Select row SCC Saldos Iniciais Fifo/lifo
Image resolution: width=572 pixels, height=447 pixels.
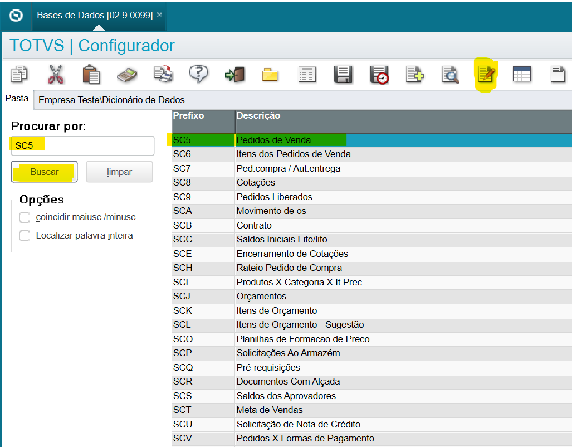371,240
